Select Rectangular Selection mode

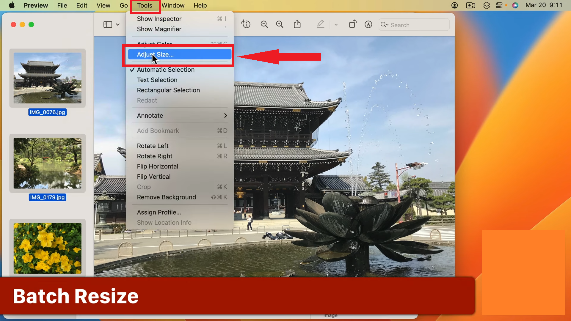168,90
